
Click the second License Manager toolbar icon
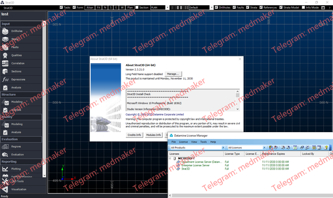click(x=276, y=147)
